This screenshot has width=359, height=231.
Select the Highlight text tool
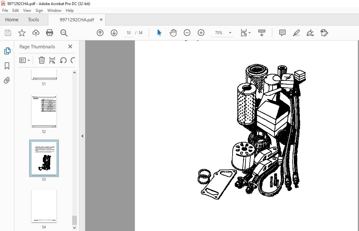(296, 33)
